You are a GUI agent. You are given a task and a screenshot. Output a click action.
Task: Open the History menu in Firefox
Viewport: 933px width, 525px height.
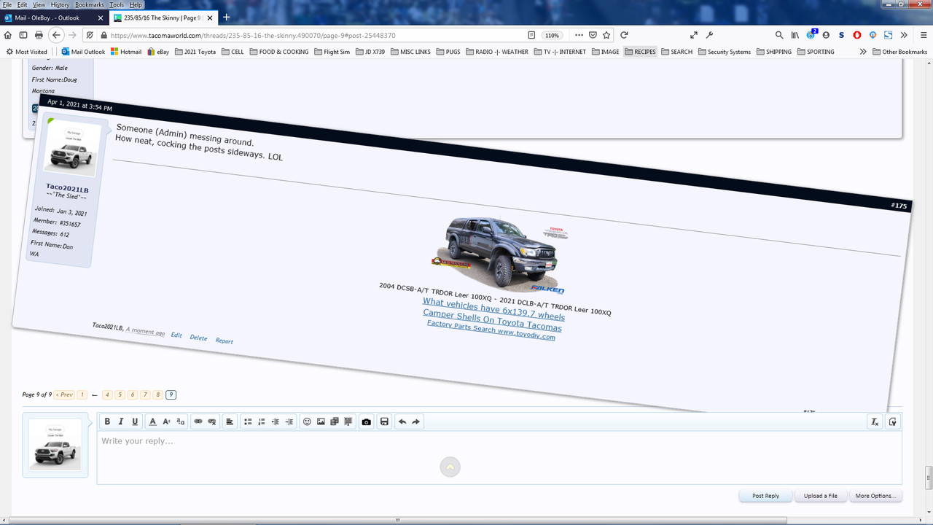60,4
